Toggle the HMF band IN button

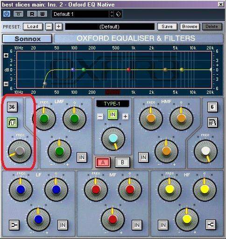[143, 157]
